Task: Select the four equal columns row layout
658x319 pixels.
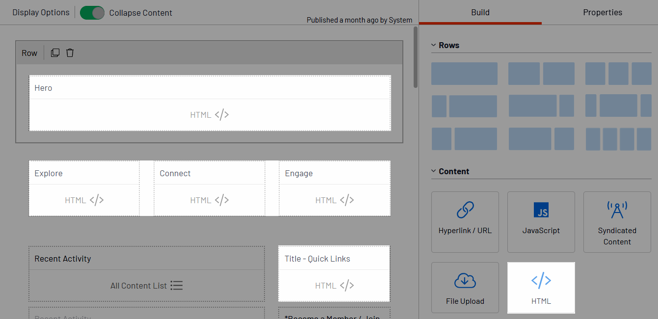Action: 618,139
